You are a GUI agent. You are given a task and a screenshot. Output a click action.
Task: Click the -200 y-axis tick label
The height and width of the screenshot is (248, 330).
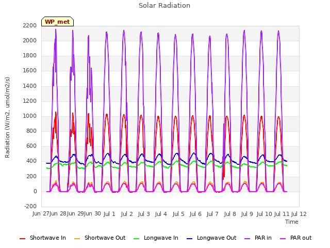pos(30,206)
